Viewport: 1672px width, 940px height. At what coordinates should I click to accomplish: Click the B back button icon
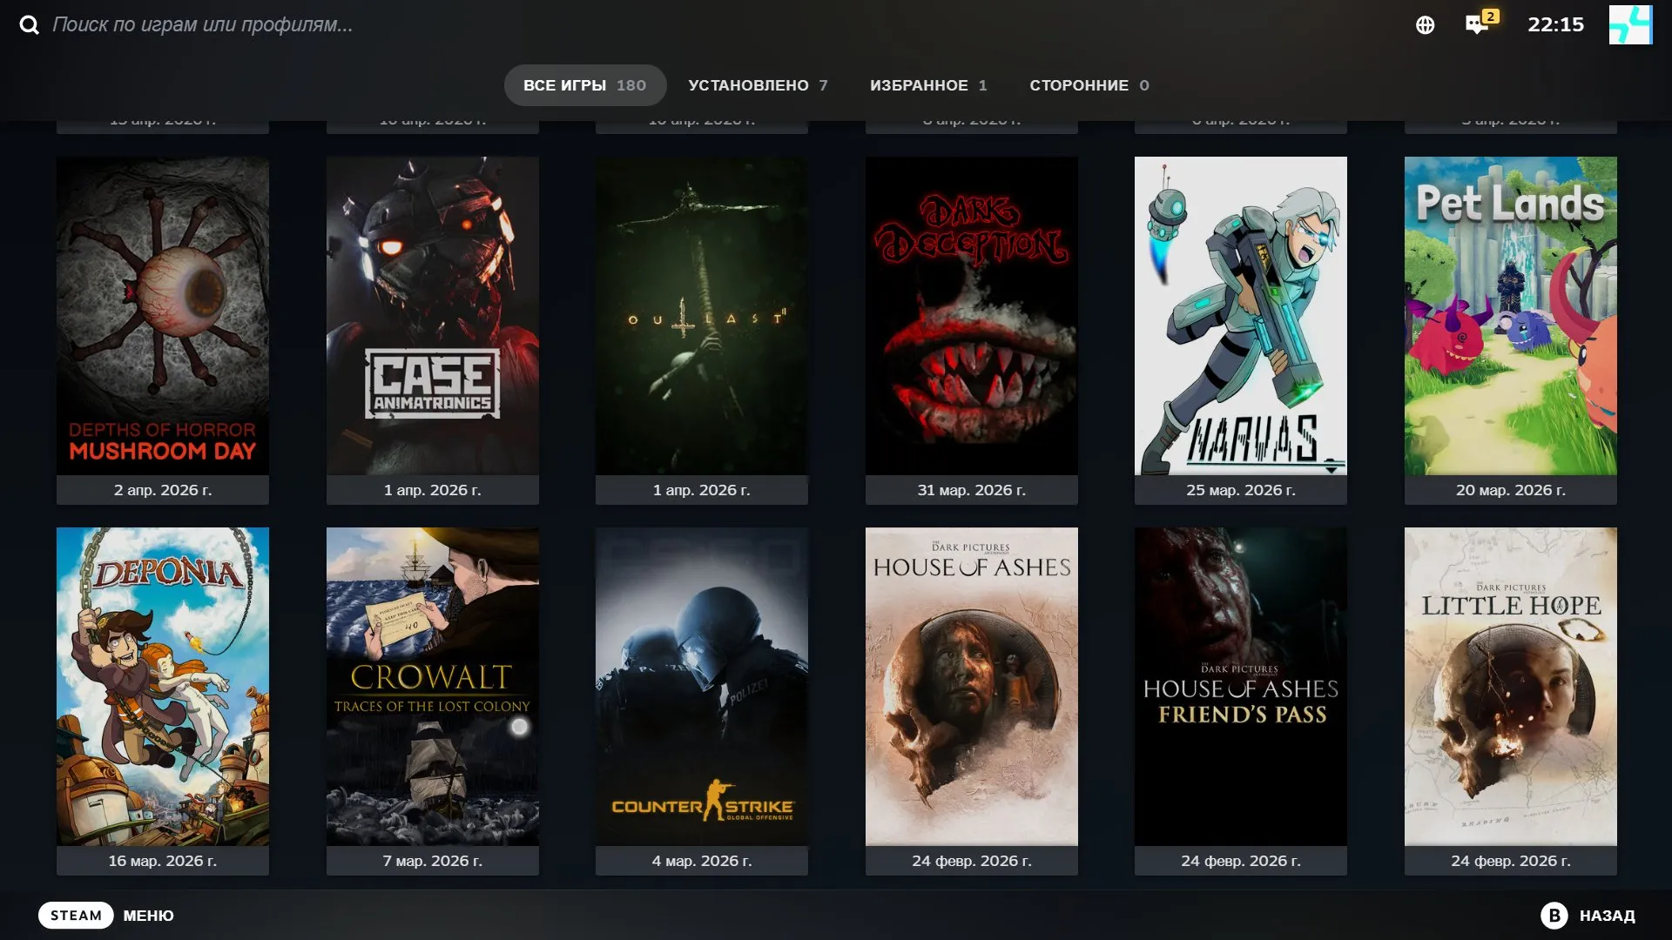(x=1554, y=916)
